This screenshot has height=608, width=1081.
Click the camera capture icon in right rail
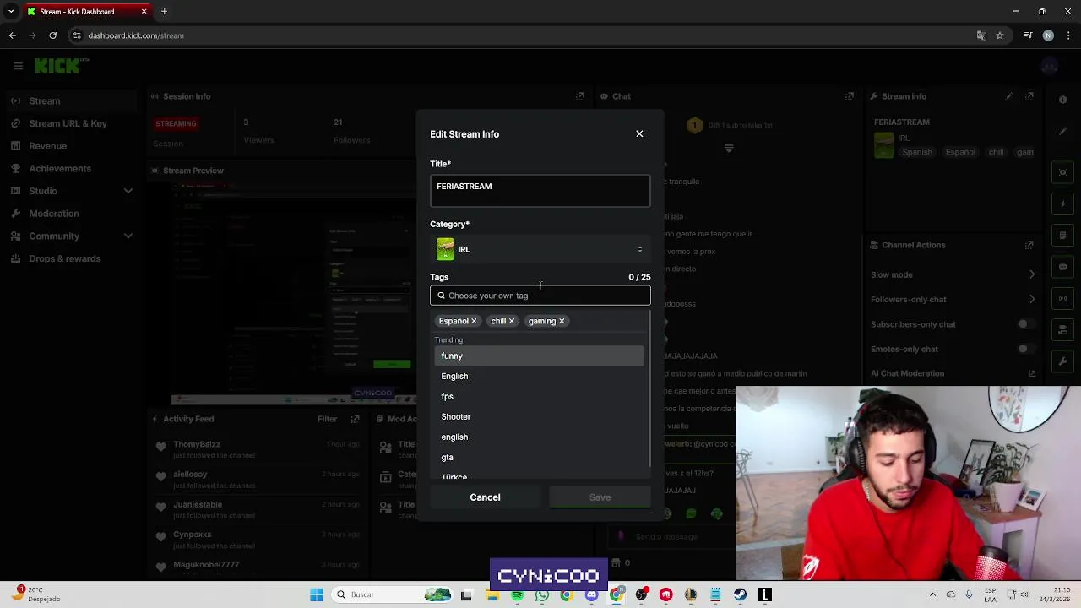pos(1062,172)
